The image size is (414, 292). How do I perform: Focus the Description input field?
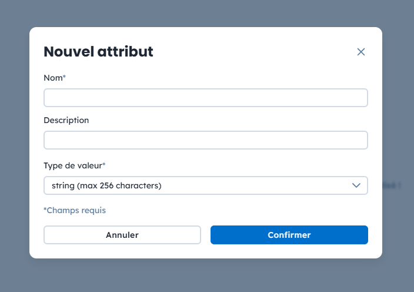pos(206,140)
